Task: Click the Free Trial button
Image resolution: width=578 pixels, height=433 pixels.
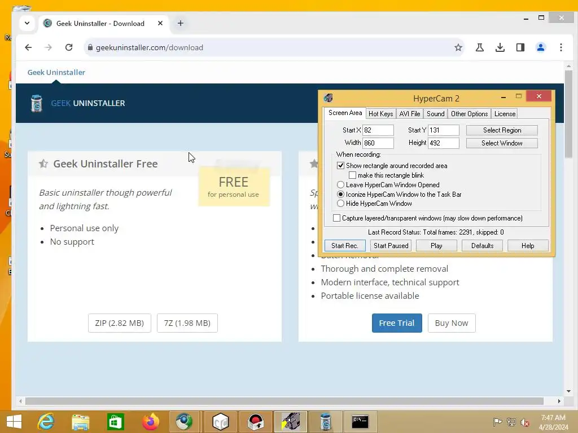Action: pos(397,323)
